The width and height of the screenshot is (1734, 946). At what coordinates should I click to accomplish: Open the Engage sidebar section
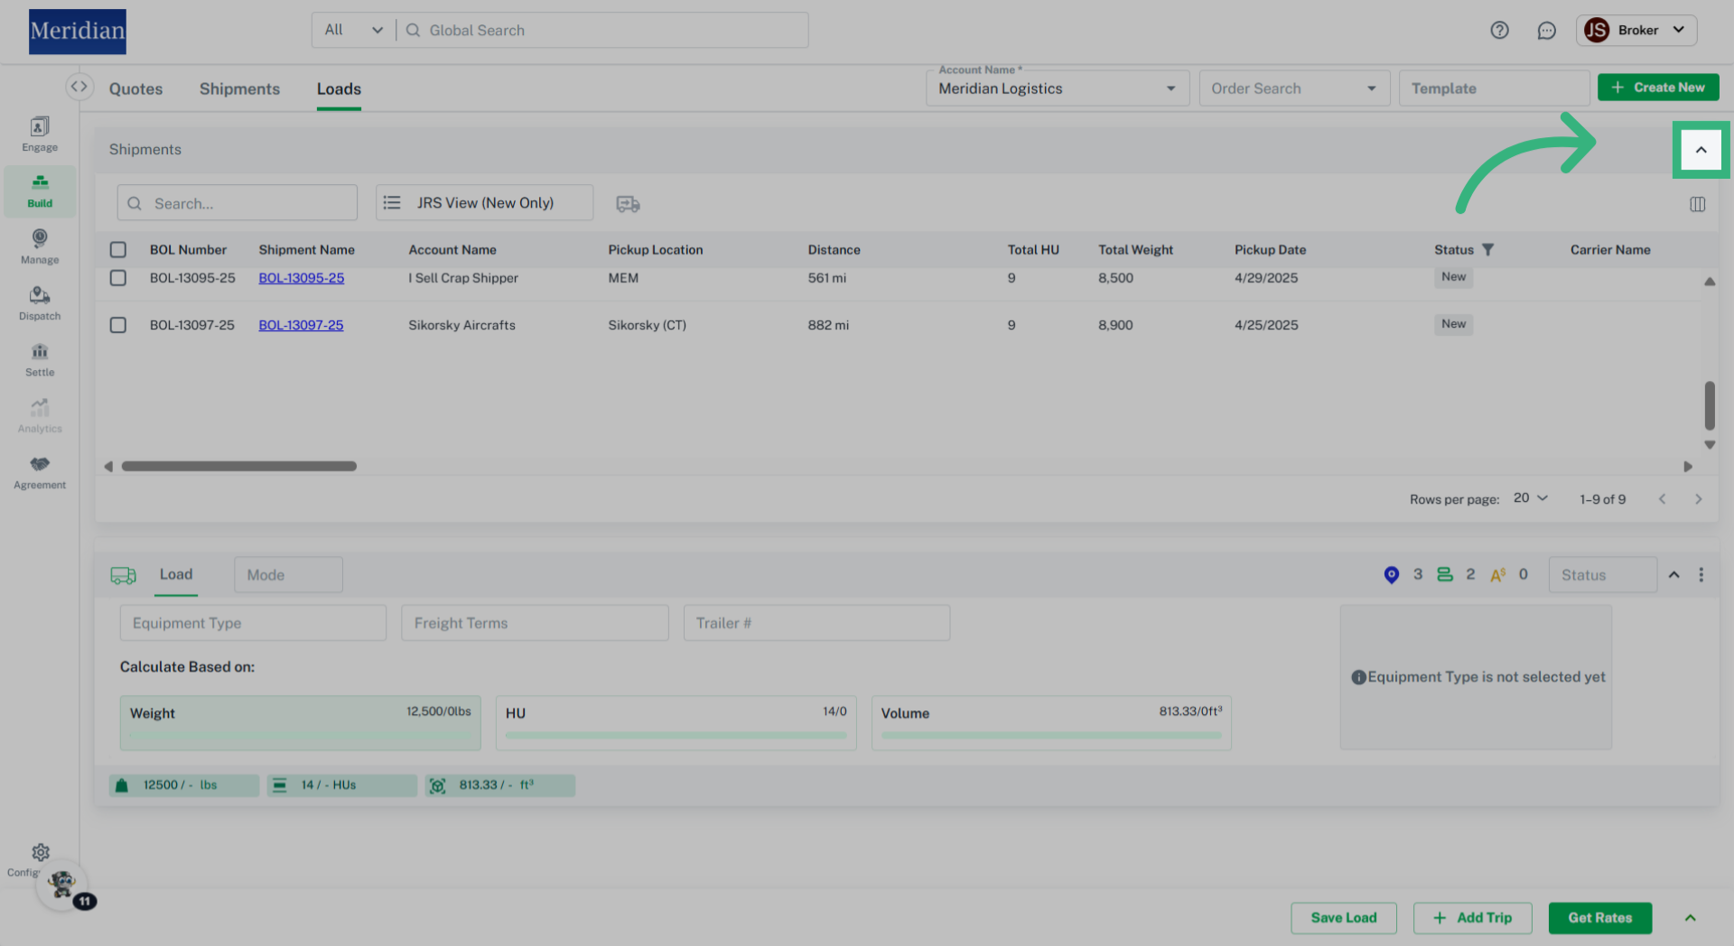[x=40, y=134]
